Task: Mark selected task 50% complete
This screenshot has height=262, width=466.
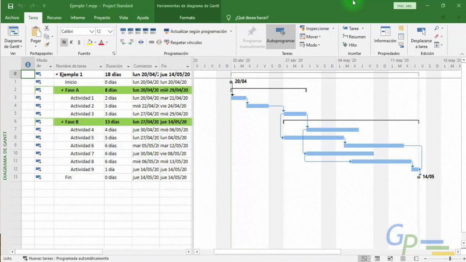Action: coord(138,31)
